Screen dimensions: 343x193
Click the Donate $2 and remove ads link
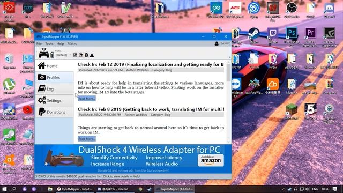(x=133, y=170)
